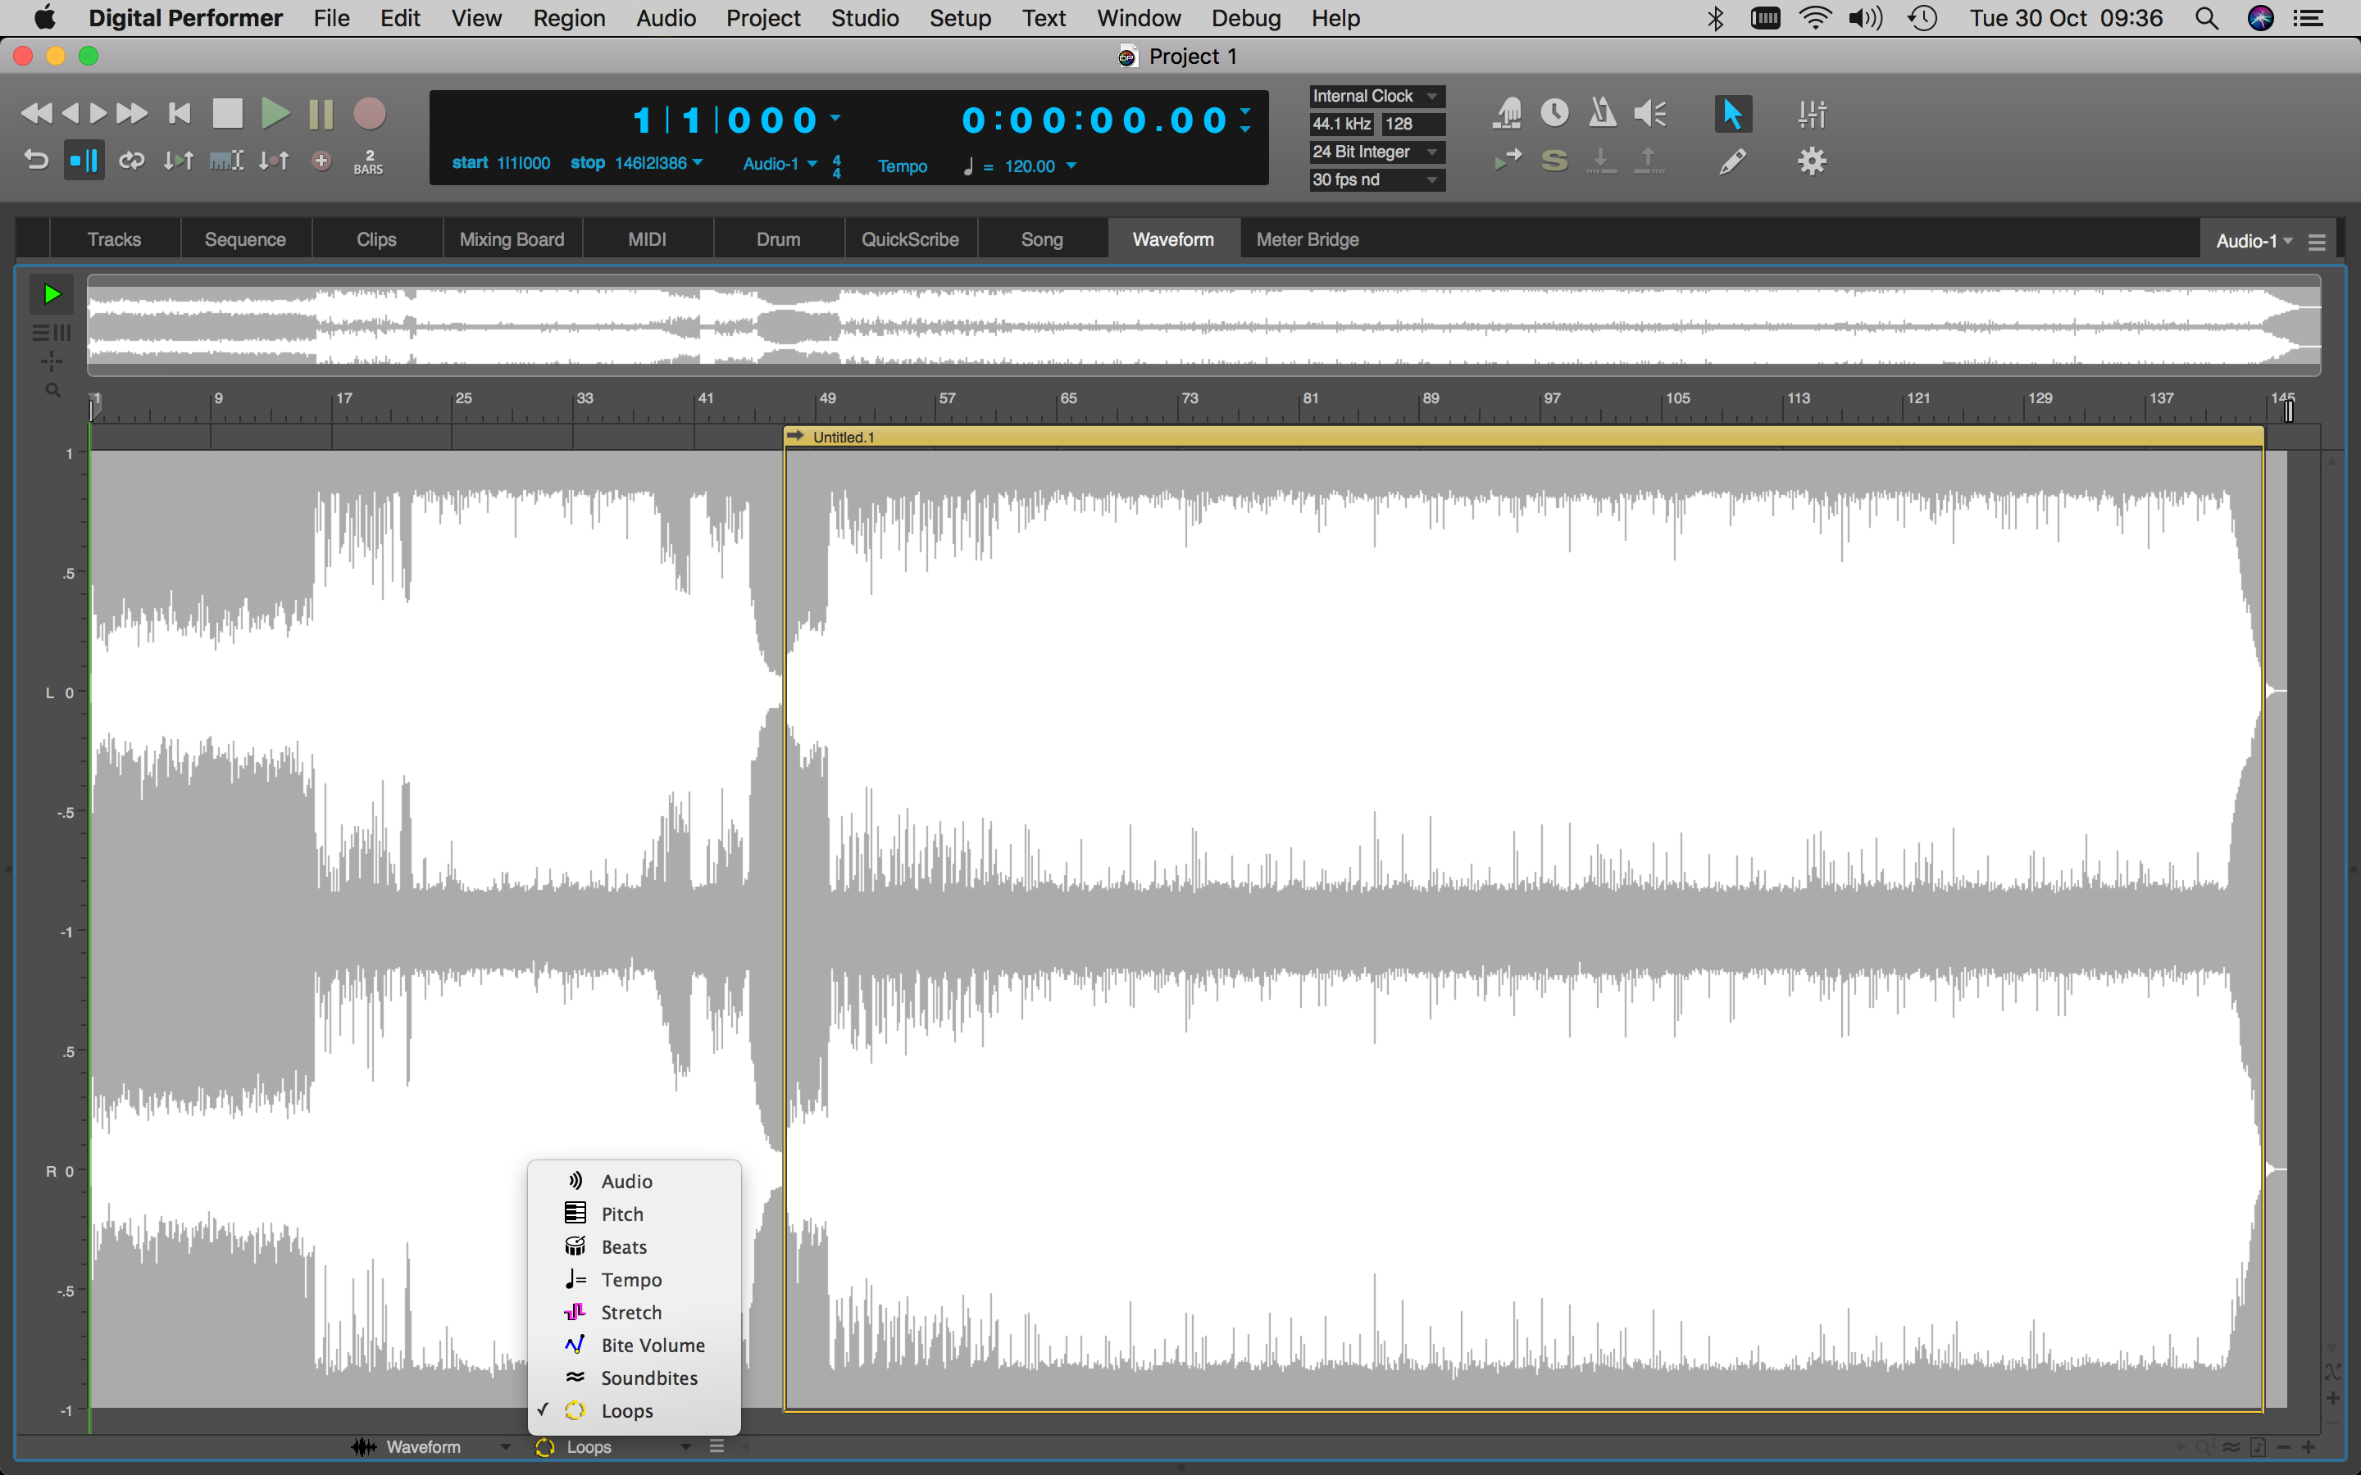Select the blue Pointer arrow tool
Image resolution: width=2361 pixels, height=1475 pixels.
pyautogui.click(x=1733, y=113)
